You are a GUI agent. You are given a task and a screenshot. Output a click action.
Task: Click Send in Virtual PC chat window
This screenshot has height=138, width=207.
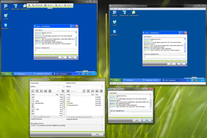(171, 64)
